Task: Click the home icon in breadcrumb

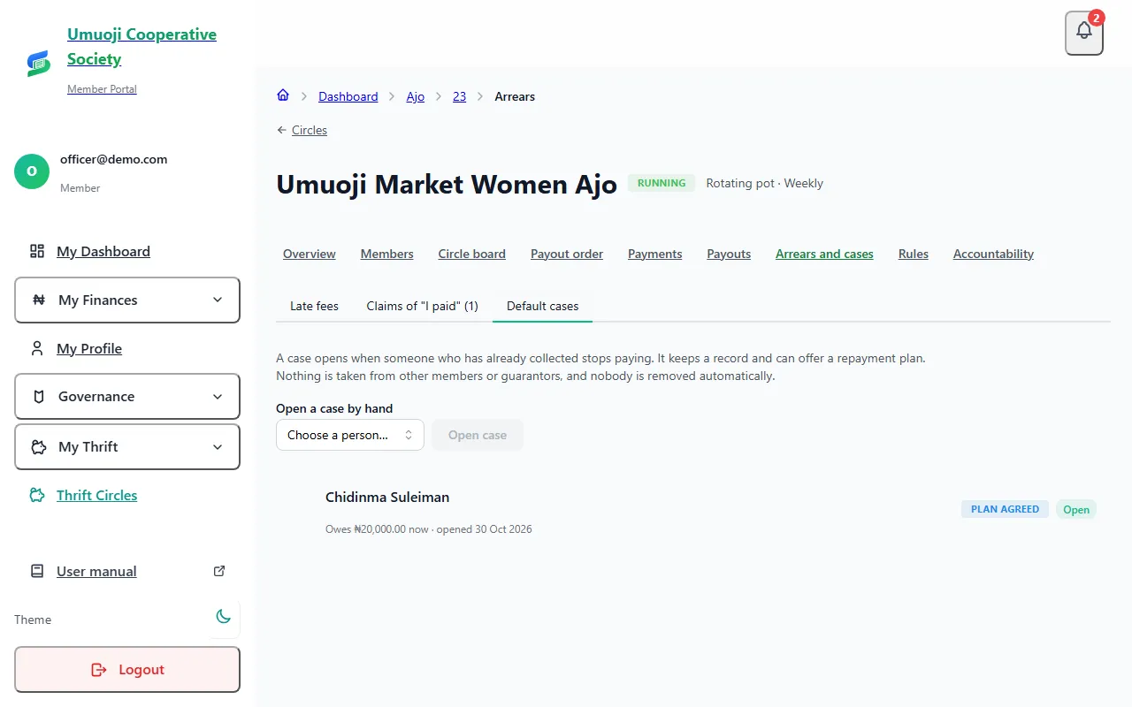Action: 283,95
